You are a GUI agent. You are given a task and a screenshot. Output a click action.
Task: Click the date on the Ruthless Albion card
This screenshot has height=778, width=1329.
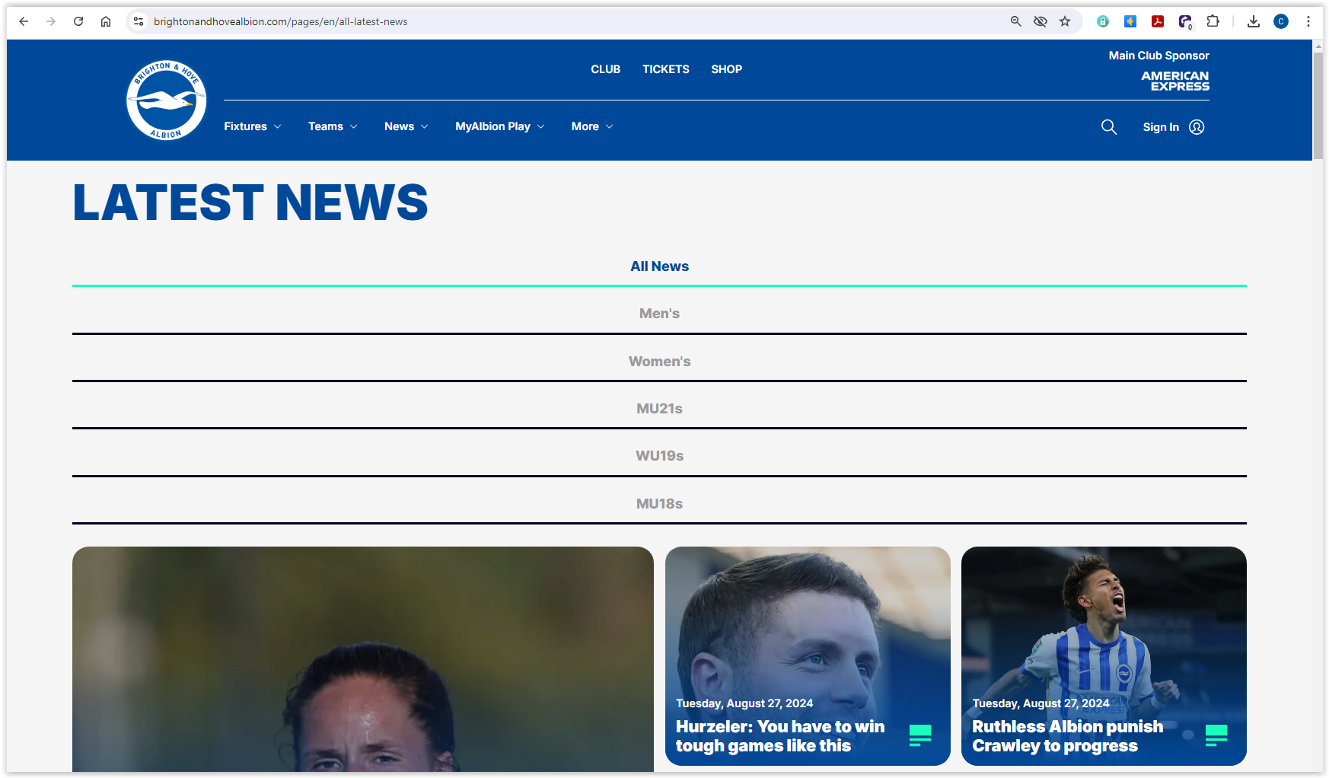pos(1041,703)
